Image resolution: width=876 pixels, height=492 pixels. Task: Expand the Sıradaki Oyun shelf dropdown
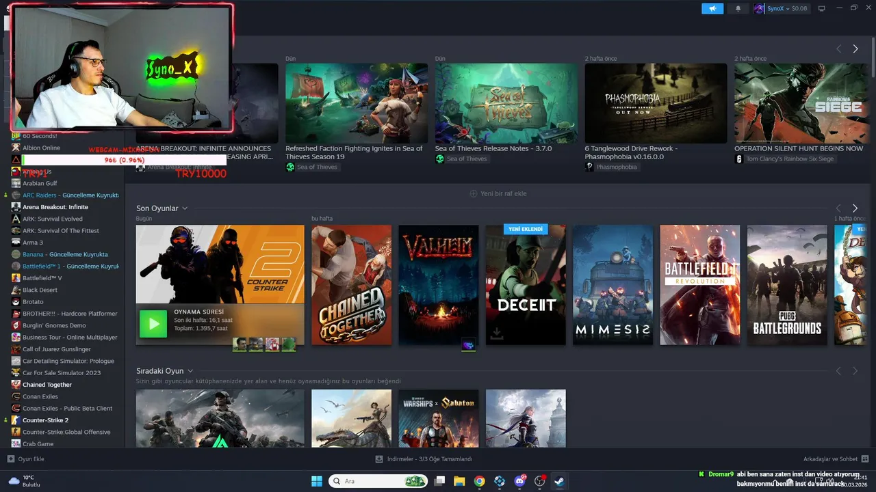(x=190, y=371)
